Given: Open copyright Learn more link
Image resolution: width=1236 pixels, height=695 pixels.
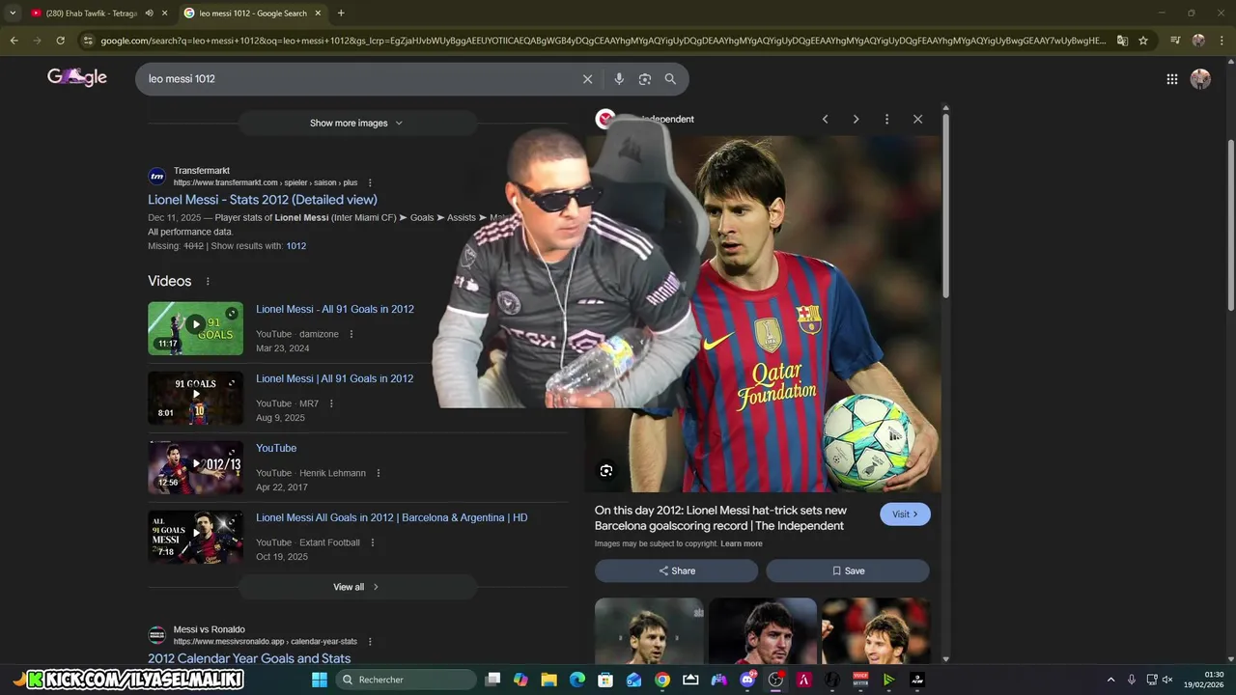Looking at the screenshot, I should pyautogui.click(x=742, y=543).
